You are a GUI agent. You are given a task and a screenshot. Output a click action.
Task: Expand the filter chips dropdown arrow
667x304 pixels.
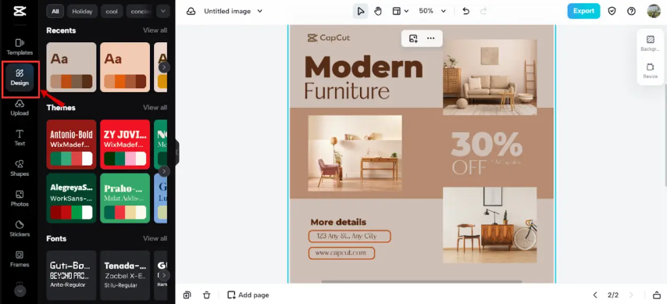click(163, 12)
